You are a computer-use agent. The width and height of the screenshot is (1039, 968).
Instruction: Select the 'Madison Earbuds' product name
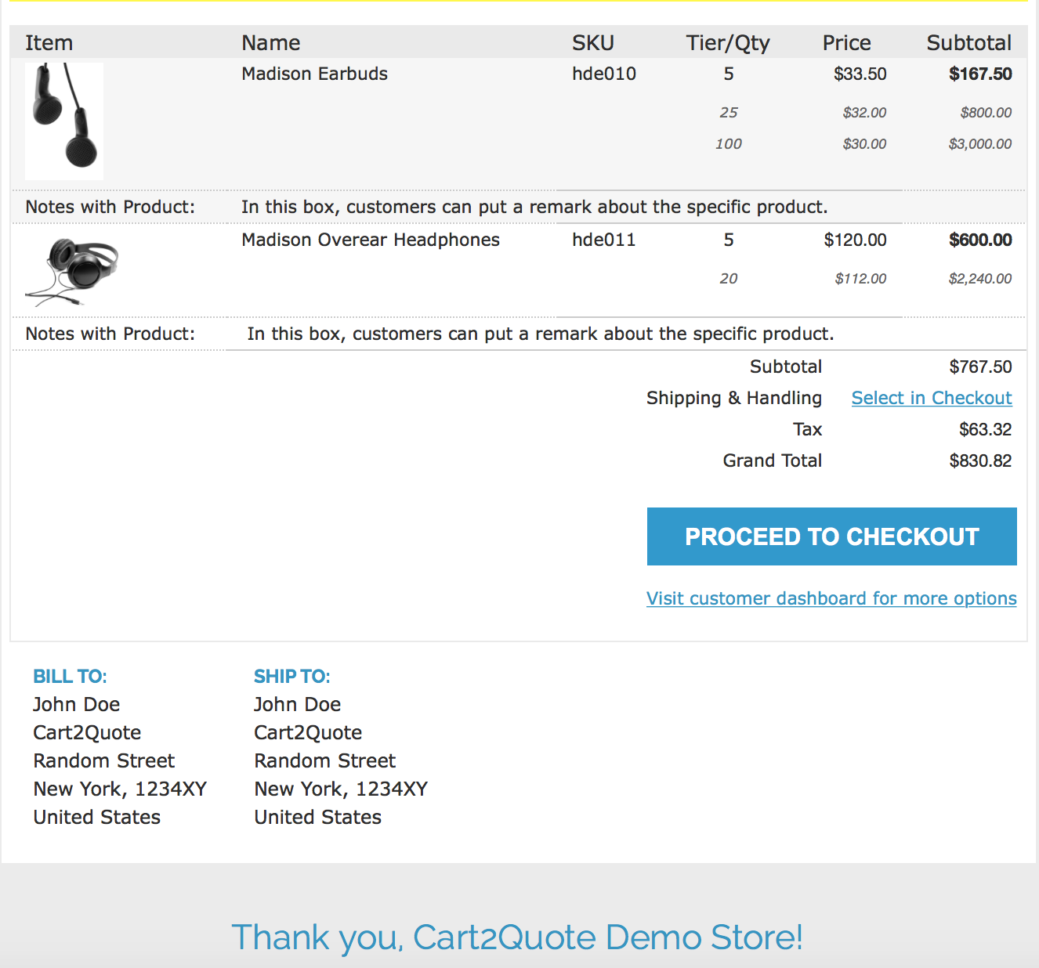tap(314, 74)
